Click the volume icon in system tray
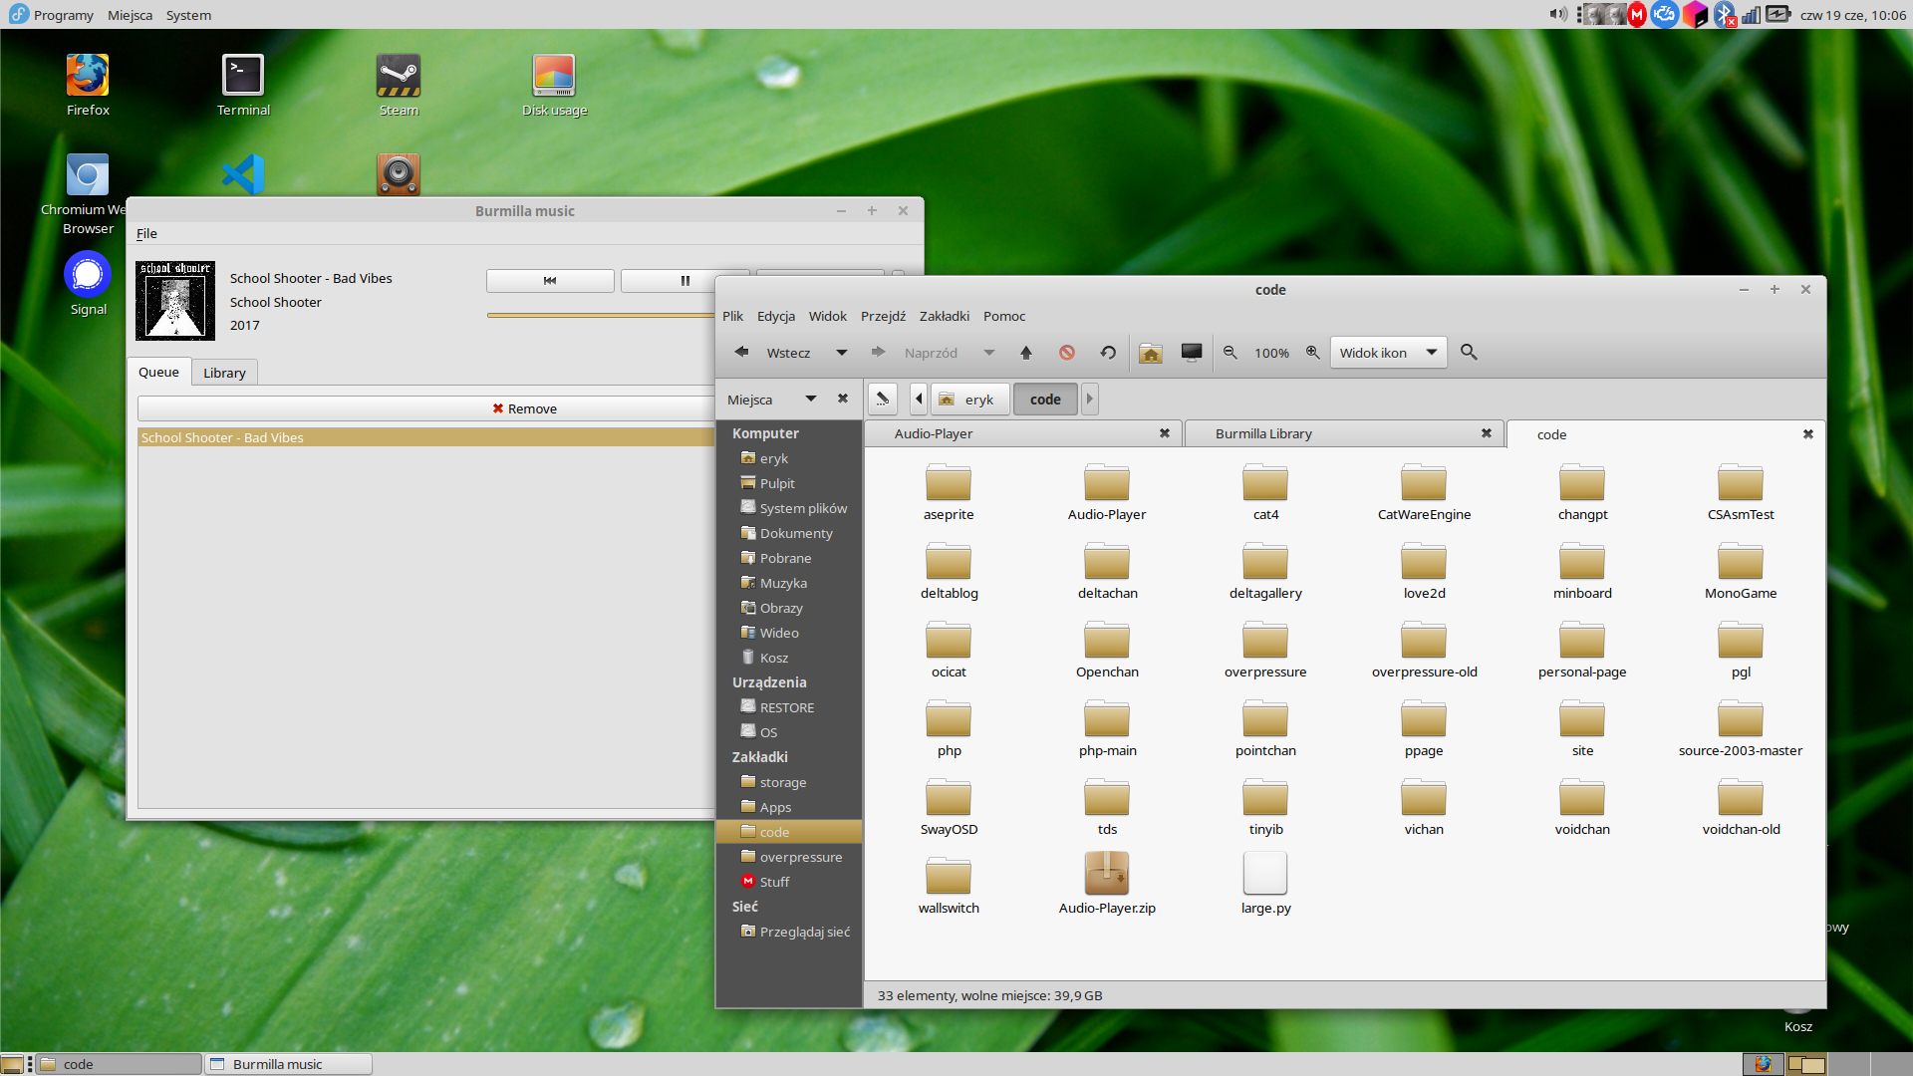1913x1076 pixels. [x=1558, y=14]
